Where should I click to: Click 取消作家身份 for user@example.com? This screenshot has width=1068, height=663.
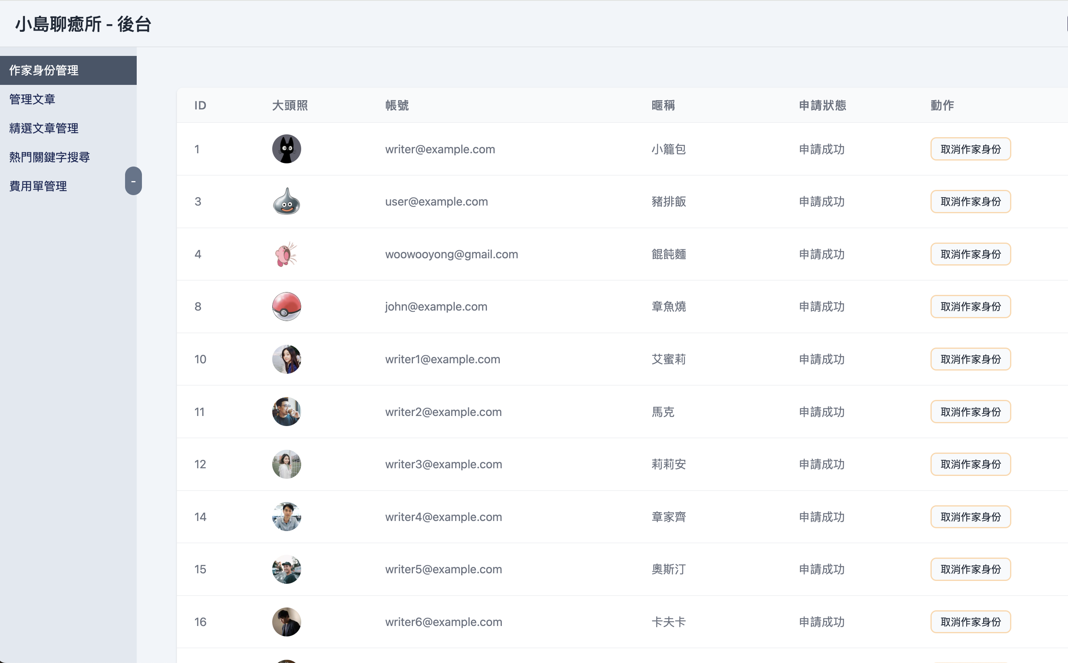point(970,202)
